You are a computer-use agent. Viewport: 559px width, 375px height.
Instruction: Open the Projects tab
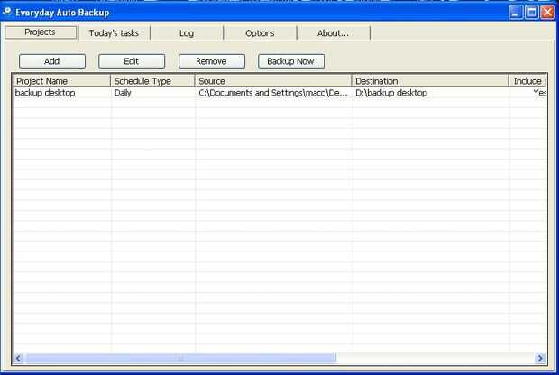point(41,32)
